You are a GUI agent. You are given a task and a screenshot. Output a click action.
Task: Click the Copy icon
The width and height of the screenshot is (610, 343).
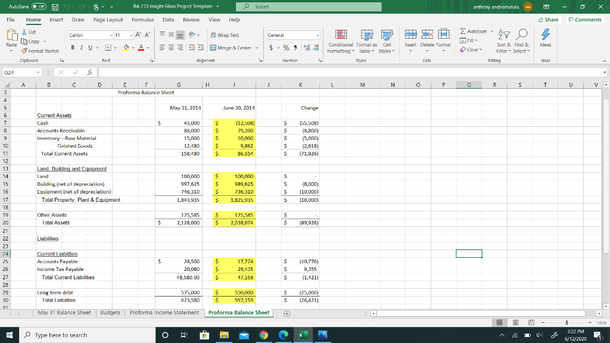click(x=24, y=41)
